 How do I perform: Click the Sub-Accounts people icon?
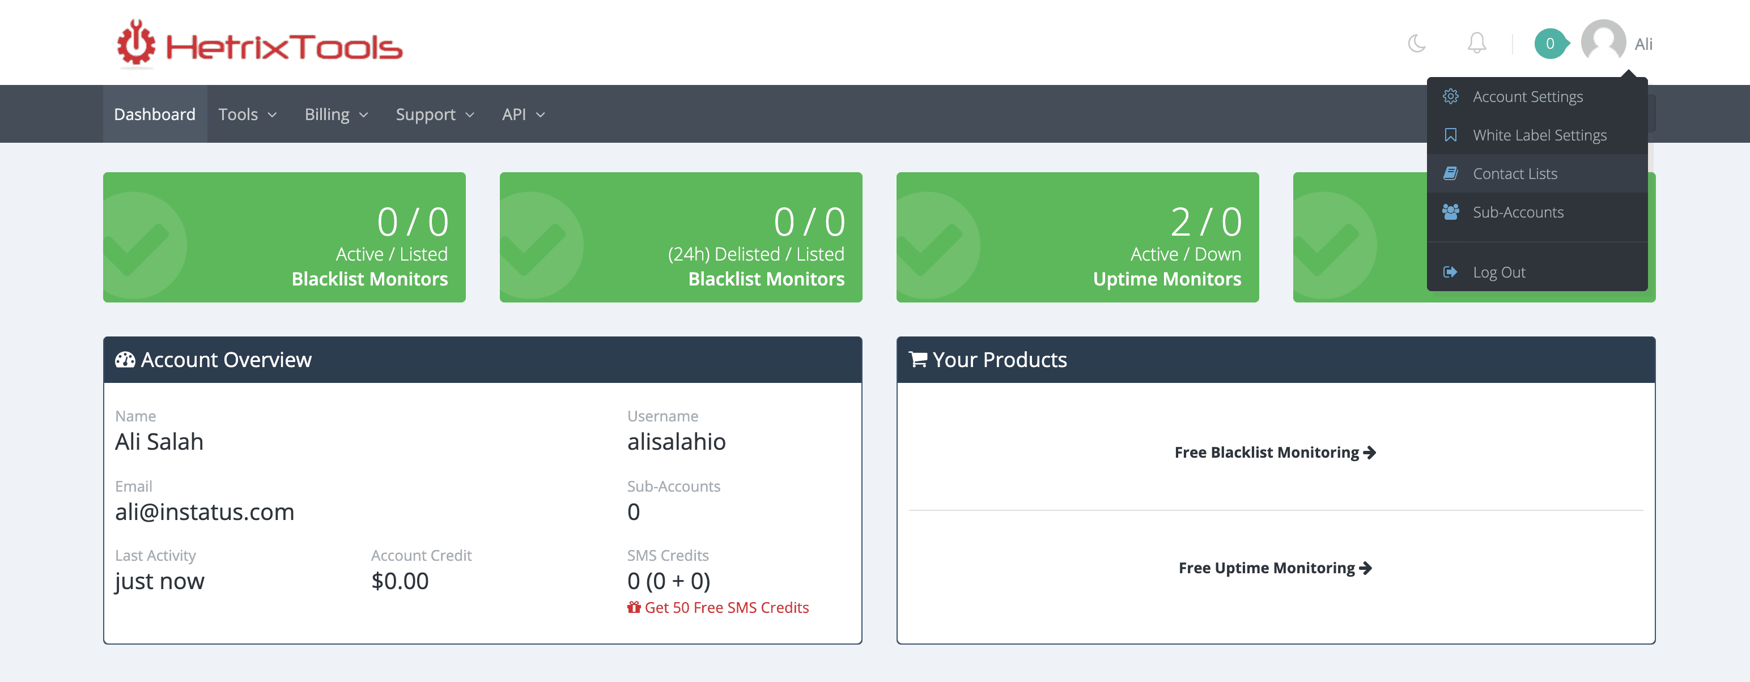pos(1450,212)
